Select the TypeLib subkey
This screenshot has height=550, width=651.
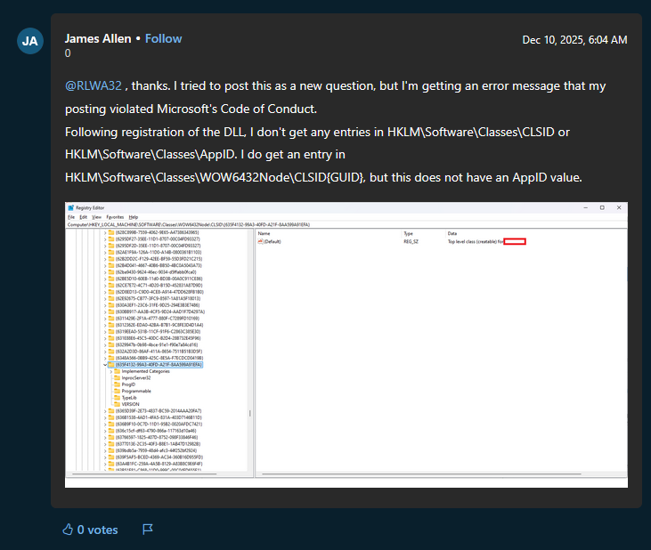pyautogui.click(x=129, y=398)
